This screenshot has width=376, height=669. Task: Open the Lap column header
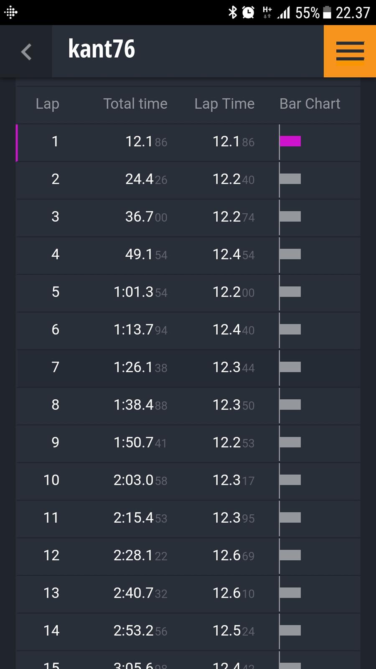tap(47, 104)
